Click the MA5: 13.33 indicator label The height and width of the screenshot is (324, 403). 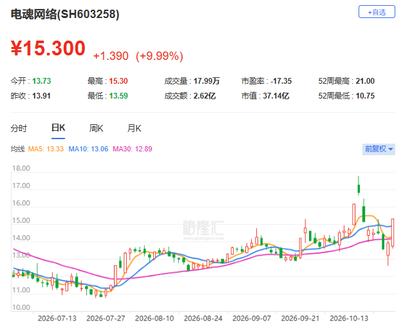click(x=46, y=149)
